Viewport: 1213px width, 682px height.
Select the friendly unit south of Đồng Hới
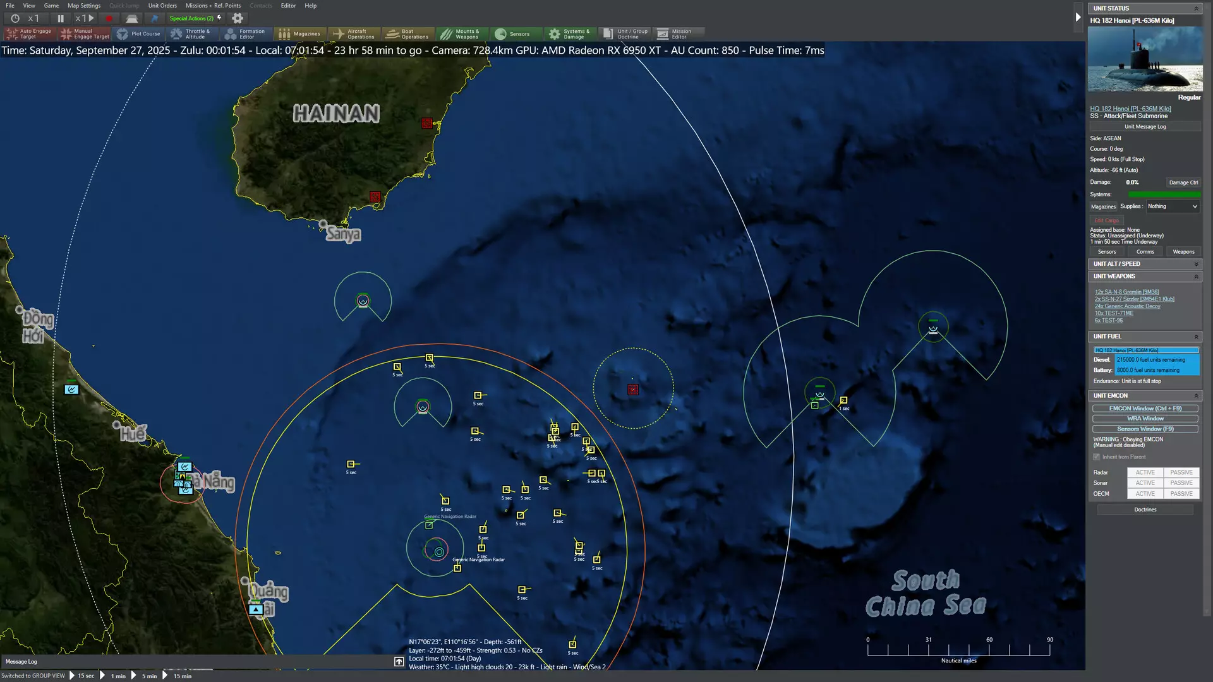point(71,389)
